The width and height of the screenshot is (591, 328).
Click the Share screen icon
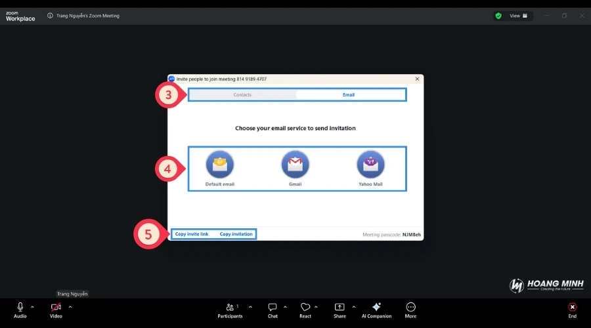(339, 307)
